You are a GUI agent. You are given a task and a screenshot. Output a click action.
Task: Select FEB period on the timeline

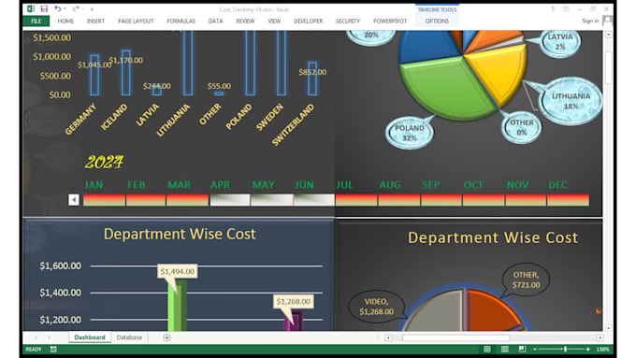[146, 200]
